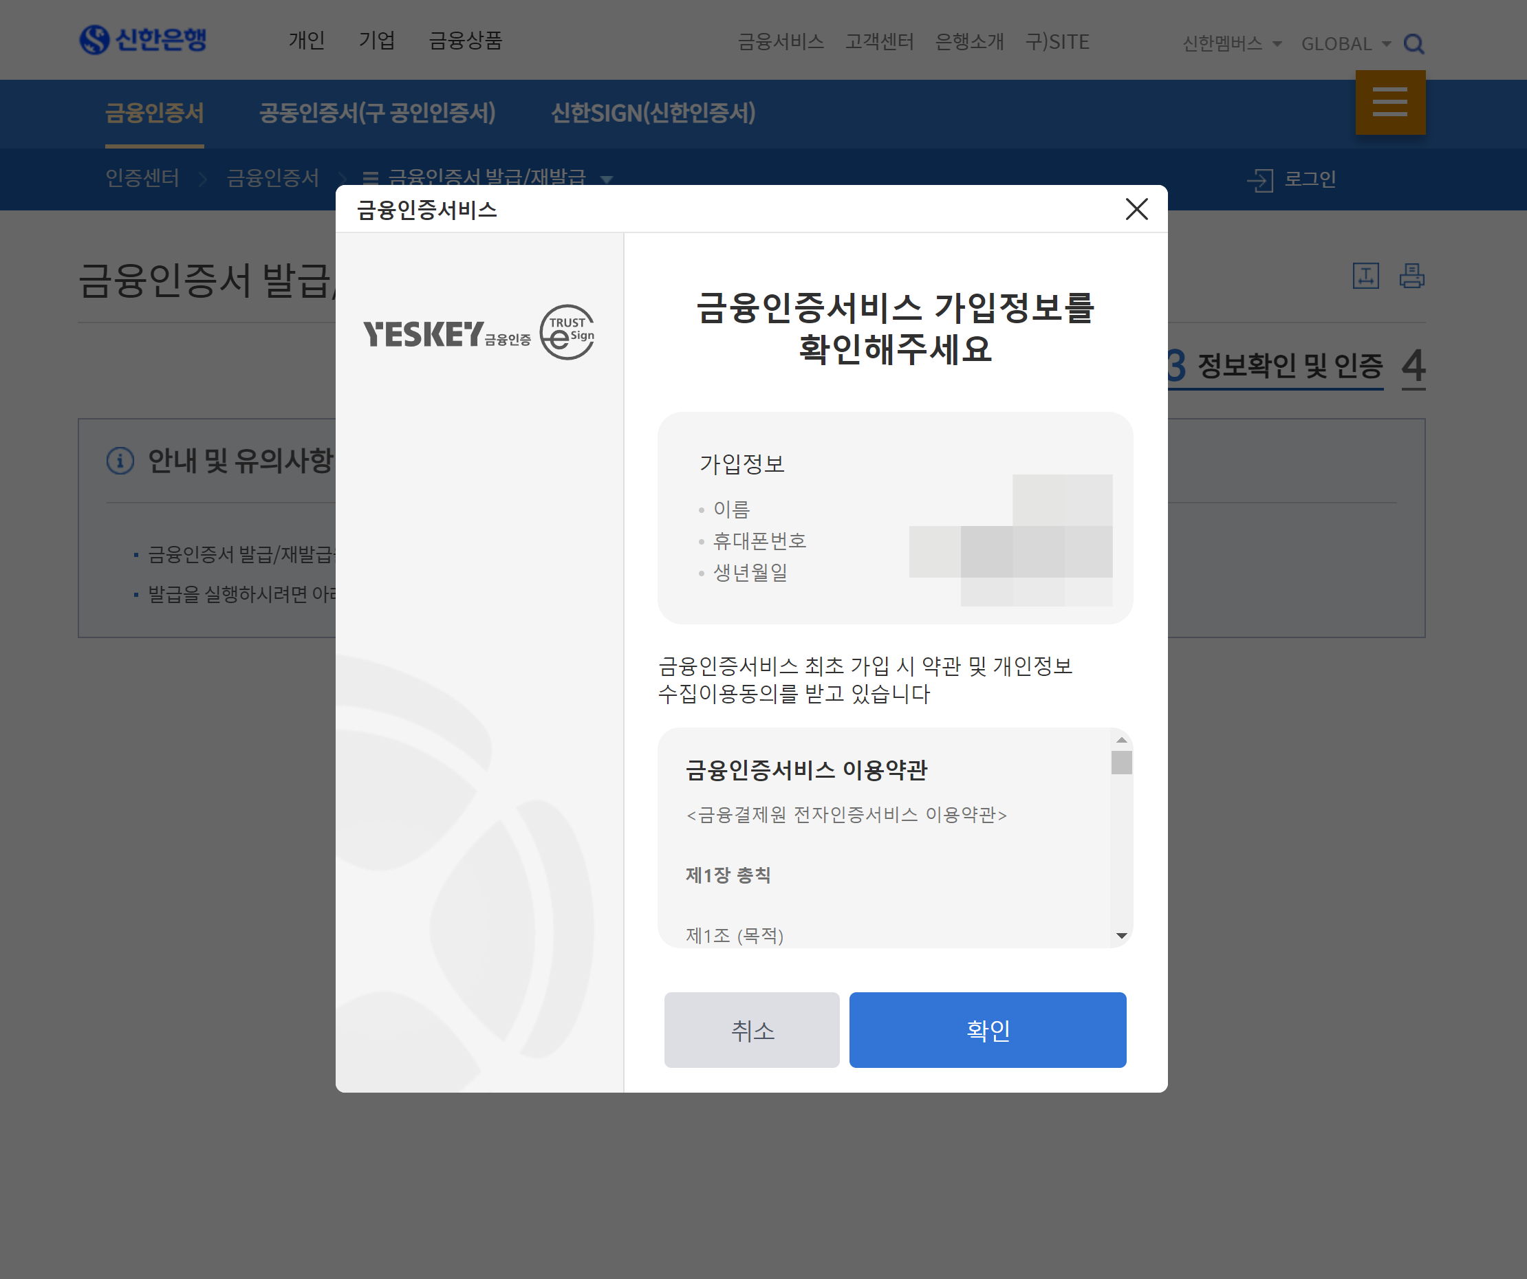Expand the GLOBAL language dropdown
The width and height of the screenshot is (1527, 1279).
coord(1345,43)
